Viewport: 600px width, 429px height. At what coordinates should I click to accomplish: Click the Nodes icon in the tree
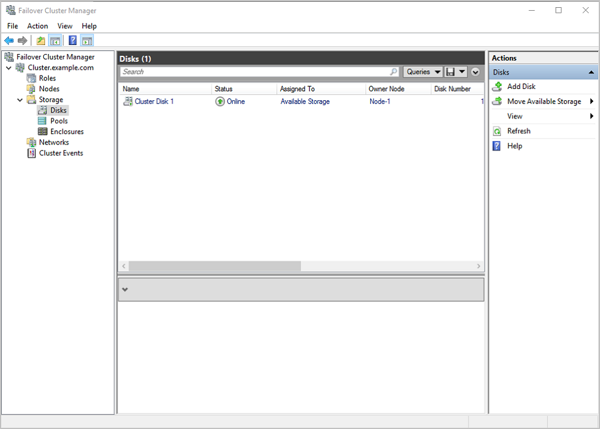click(31, 89)
